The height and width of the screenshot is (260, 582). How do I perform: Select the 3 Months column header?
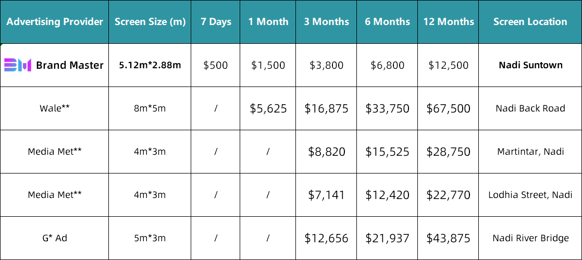click(x=327, y=22)
